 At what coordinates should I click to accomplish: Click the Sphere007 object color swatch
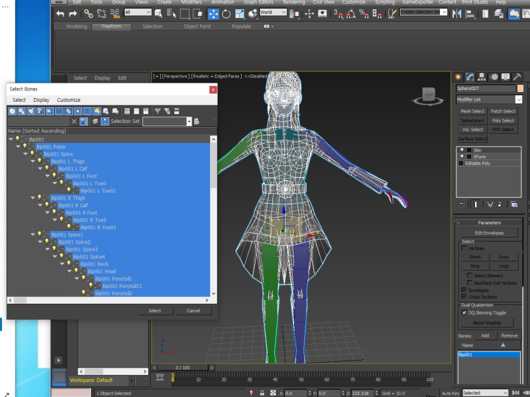point(520,88)
